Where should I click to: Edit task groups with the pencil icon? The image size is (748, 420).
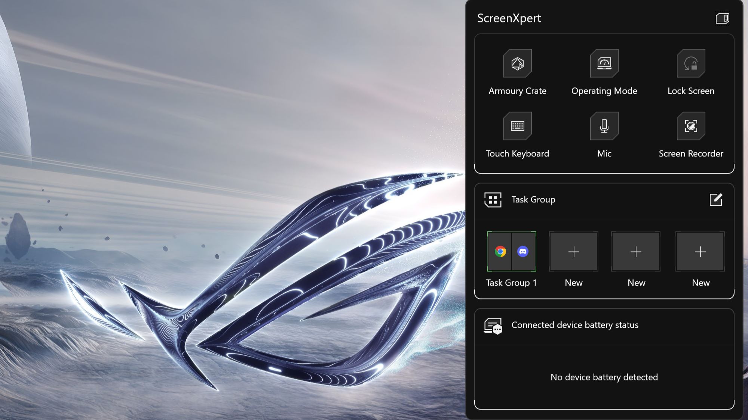(716, 200)
